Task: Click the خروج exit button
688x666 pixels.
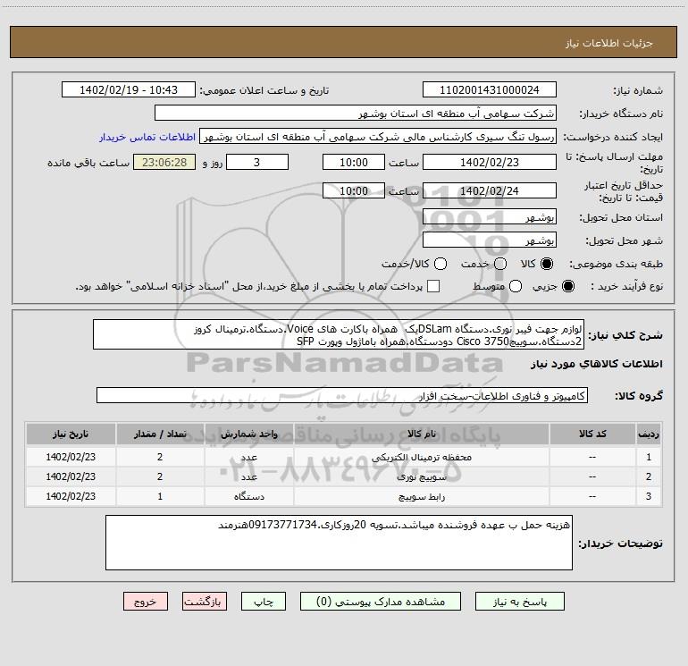Action: [x=146, y=602]
